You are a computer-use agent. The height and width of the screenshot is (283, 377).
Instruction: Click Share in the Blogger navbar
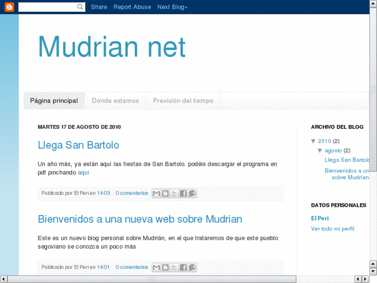click(x=99, y=7)
